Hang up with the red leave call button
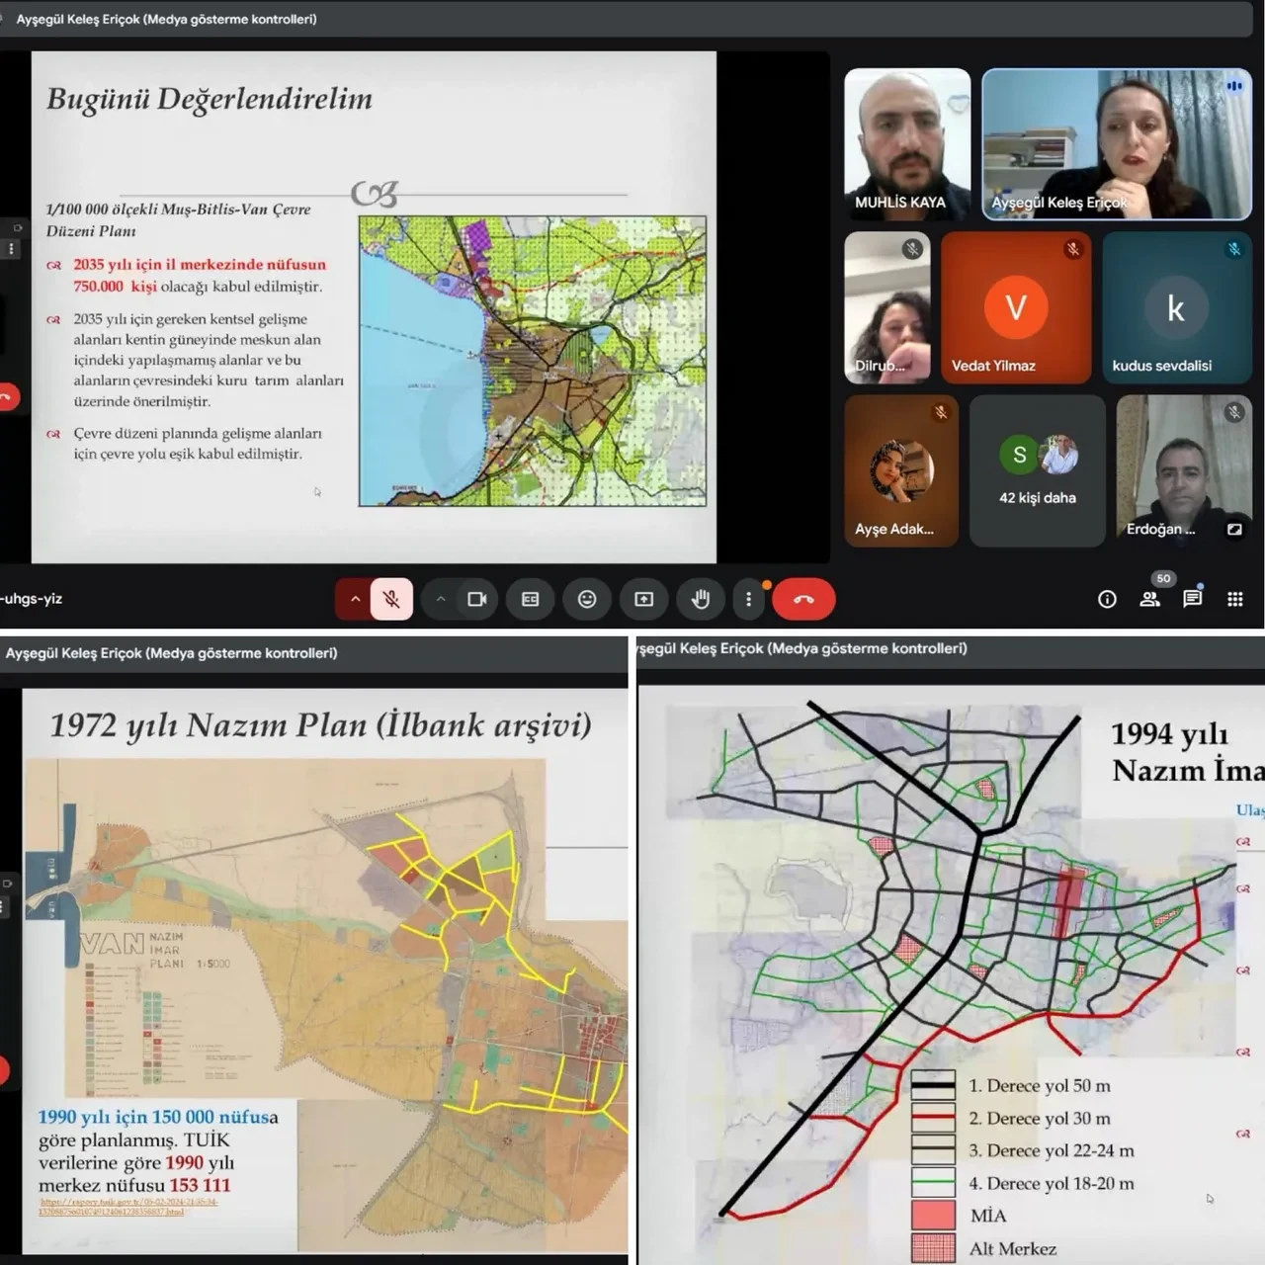 pos(803,599)
